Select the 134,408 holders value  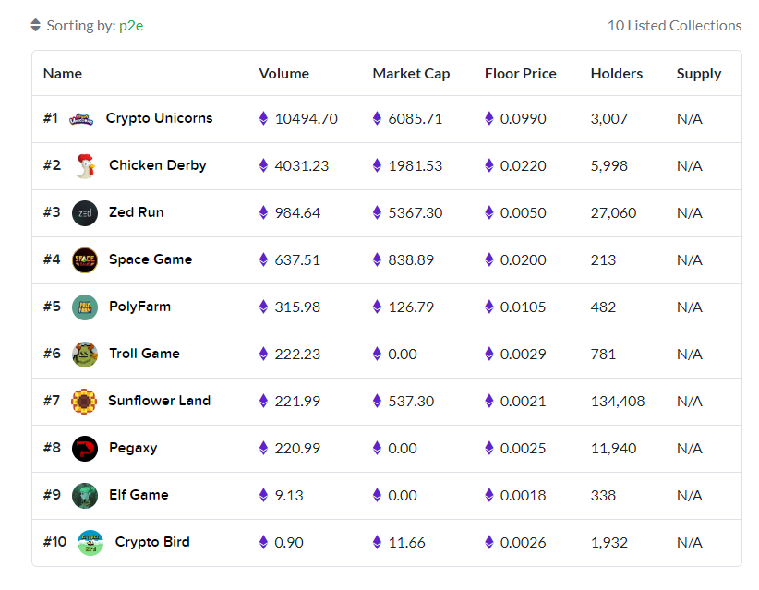click(618, 402)
